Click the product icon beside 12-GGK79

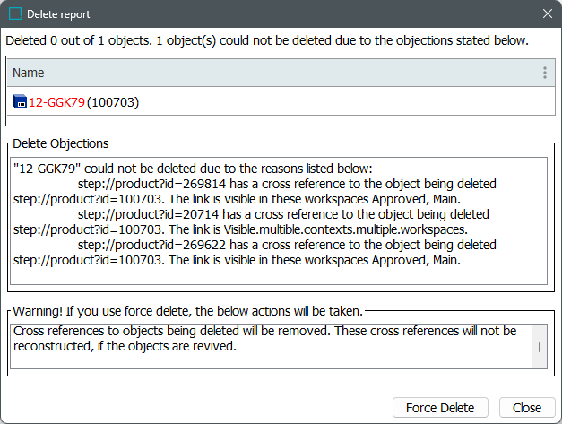click(20, 102)
